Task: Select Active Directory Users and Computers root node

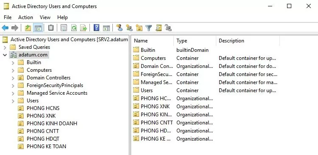Action: (69, 39)
